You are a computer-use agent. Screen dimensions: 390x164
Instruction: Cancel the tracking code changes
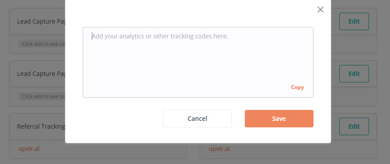[x=197, y=119]
